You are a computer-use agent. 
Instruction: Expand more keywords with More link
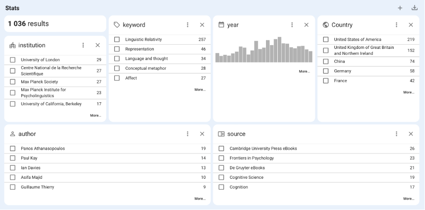pos(200,90)
